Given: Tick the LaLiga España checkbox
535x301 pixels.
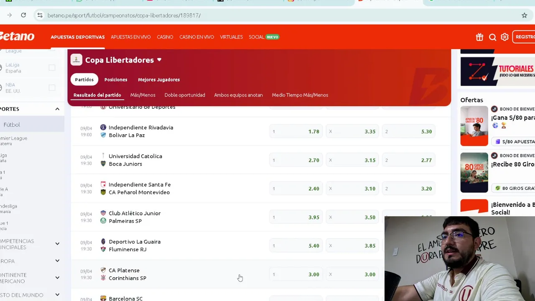Looking at the screenshot, I should pos(52,68).
